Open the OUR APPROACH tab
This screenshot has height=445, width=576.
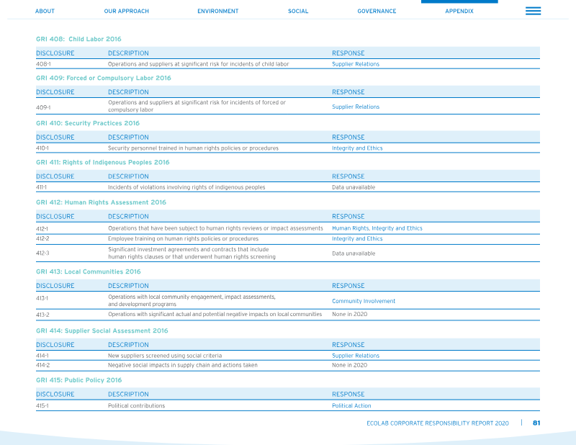coord(127,11)
